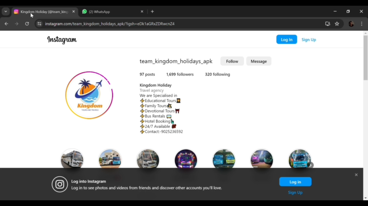Click the Instagram logo wordmark
This screenshot has height=206, width=368.
pos(62,40)
